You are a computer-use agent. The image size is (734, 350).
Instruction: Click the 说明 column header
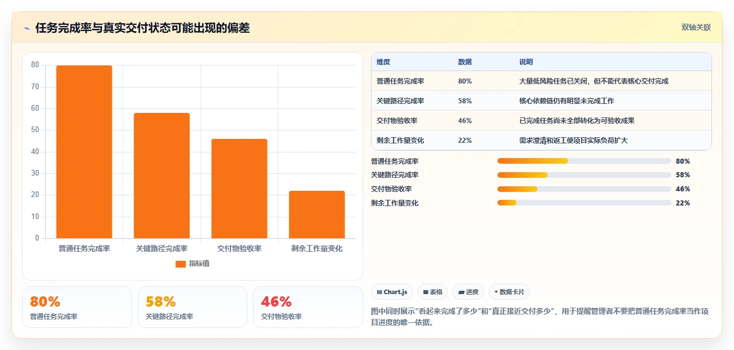coord(526,62)
